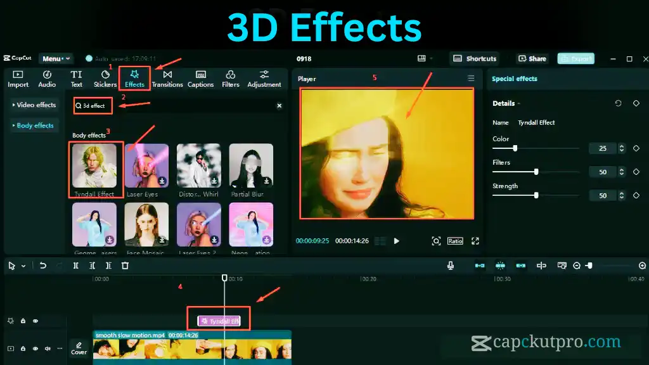Enter fullscreen preview in the Player
Viewport: 649px width, 365px height.
(x=475, y=241)
